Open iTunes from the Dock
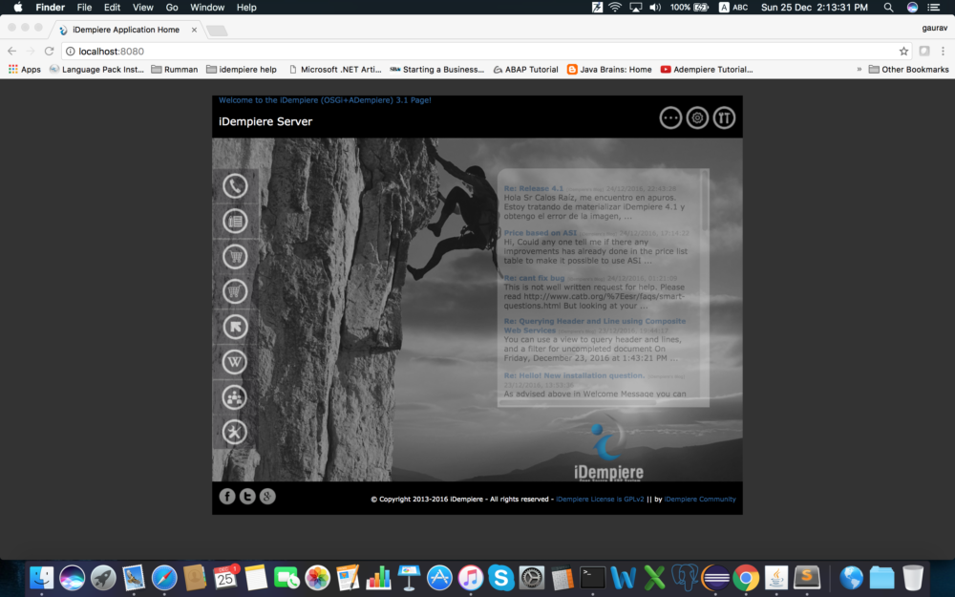The height and width of the screenshot is (597, 955). tap(470, 578)
